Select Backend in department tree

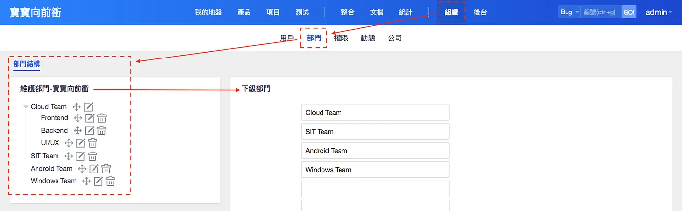(x=55, y=131)
